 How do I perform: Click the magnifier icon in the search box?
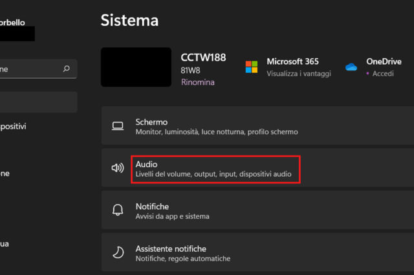pos(66,68)
